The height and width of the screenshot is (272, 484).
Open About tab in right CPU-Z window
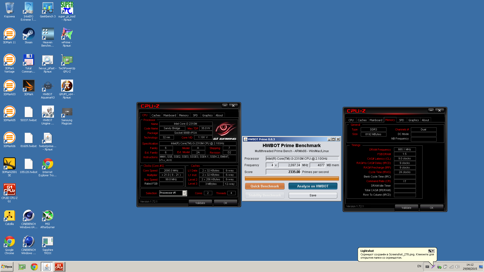(426, 120)
